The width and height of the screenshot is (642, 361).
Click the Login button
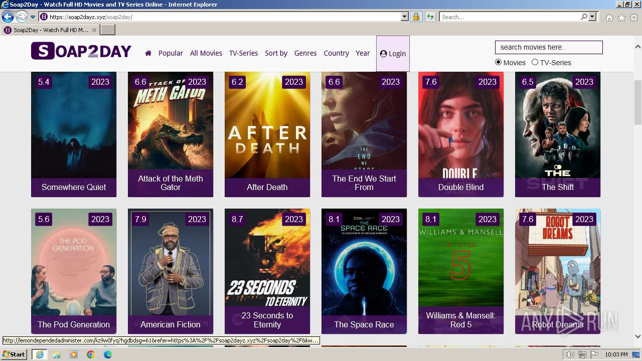click(393, 54)
